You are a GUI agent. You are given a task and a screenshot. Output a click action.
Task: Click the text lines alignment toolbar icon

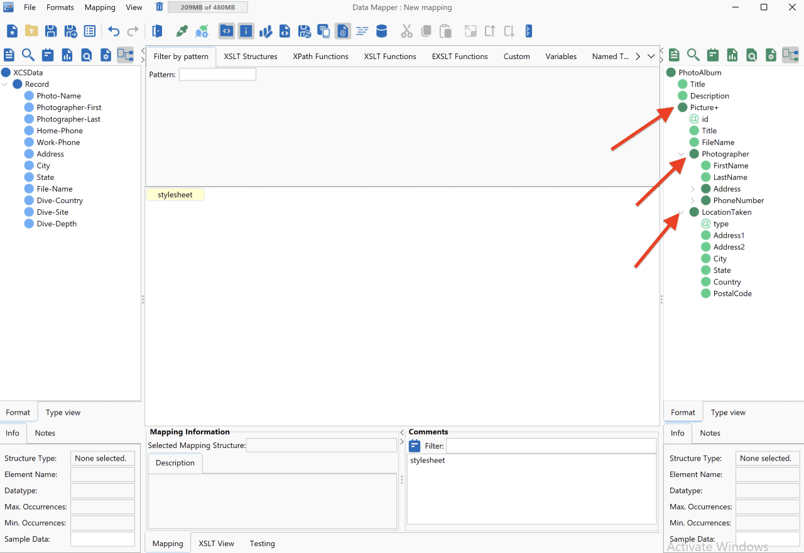pyautogui.click(x=362, y=31)
